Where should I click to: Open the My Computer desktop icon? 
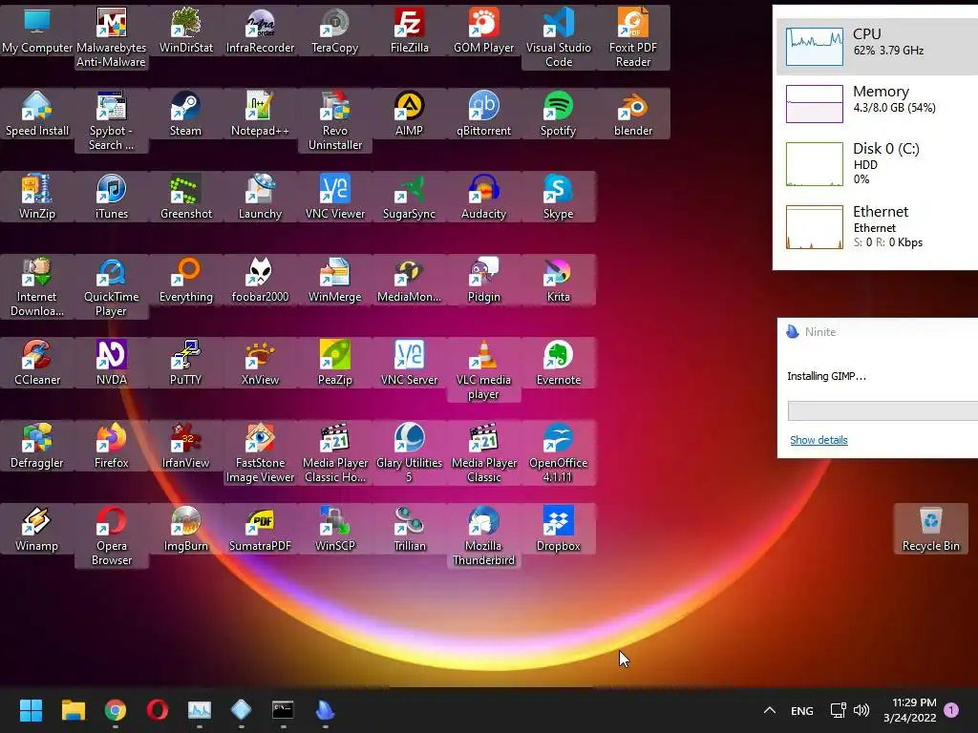click(x=37, y=31)
